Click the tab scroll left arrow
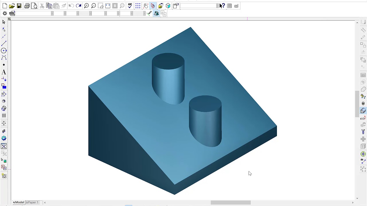Screen dimensions: 367x206 [x=45, y=203]
